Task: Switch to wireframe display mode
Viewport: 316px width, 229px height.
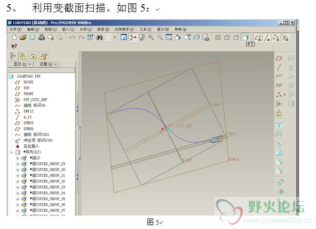Action: click(218, 37)
